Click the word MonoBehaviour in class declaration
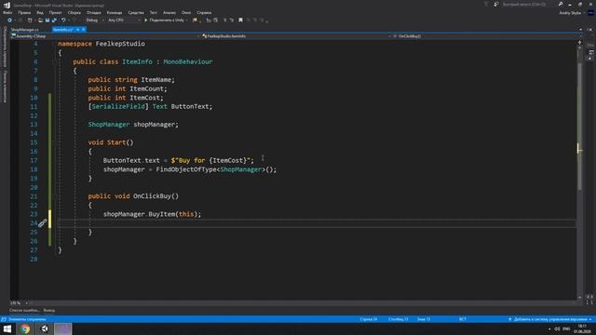Screen dimensions: 596x335 tap(188, 62)
